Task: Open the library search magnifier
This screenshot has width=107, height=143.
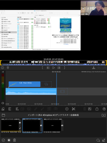Action: point(98,140)
